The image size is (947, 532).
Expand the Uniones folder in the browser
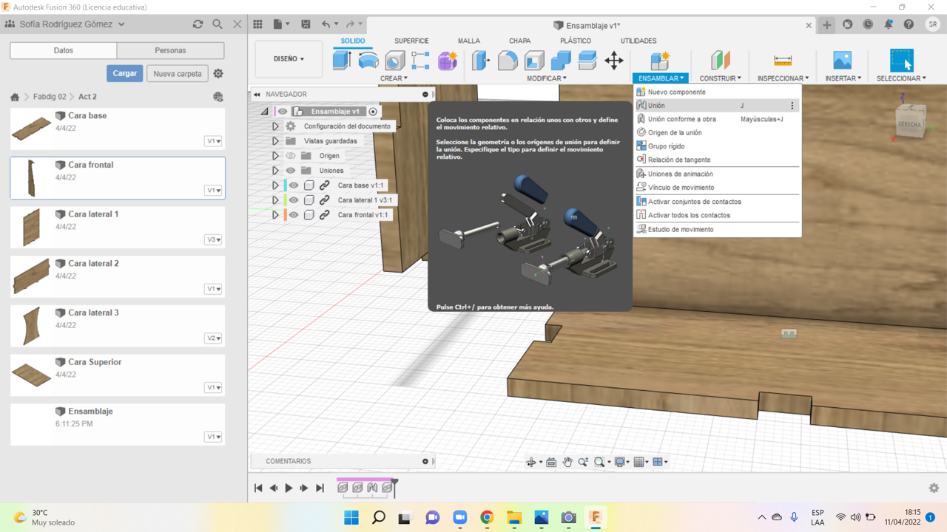pyautogui.click(x=275, y=171)
